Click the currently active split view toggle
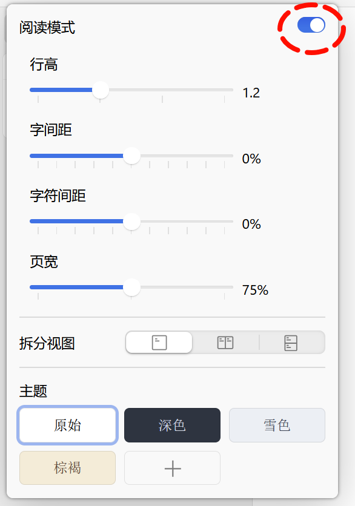355x506 pixels. [x=159, y=342]
